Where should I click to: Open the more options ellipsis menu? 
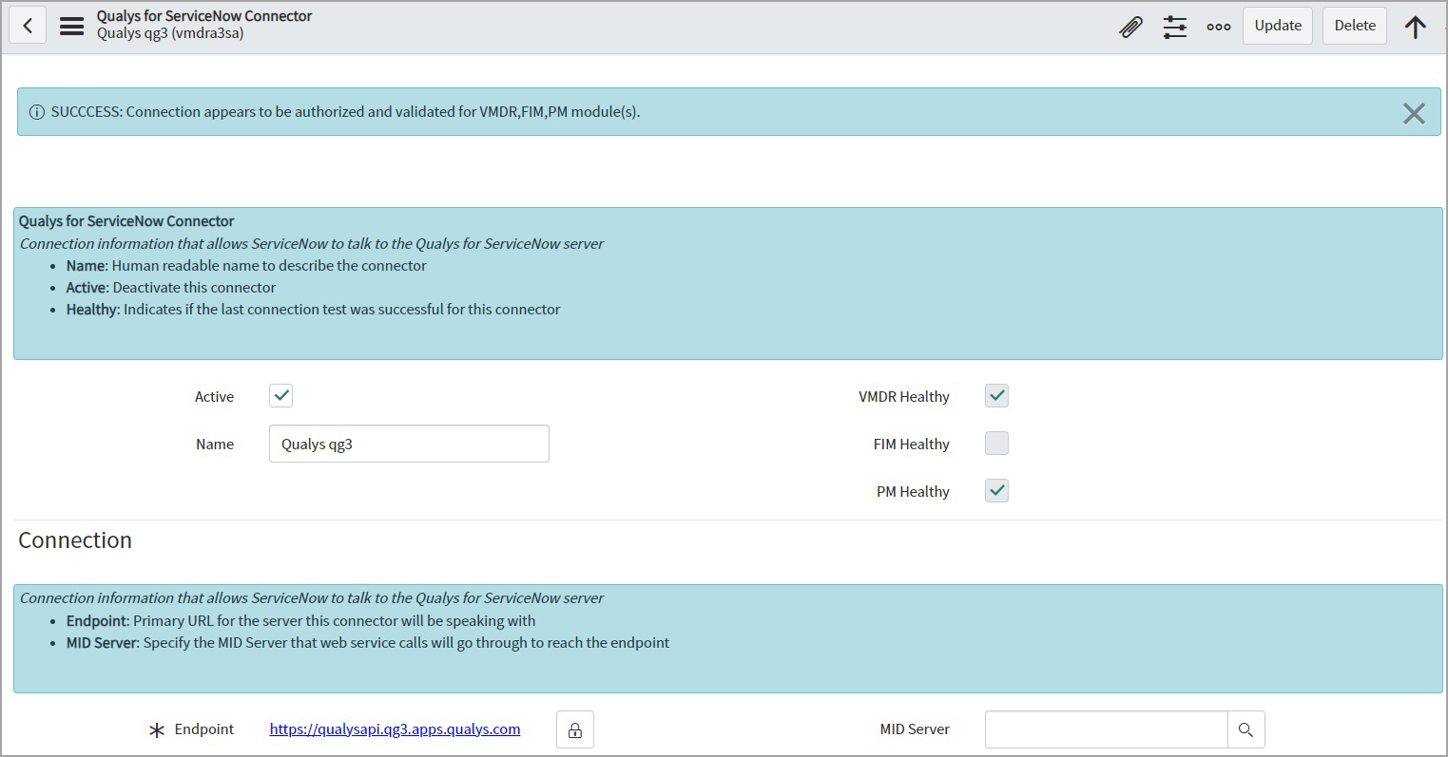pos(1219,27)
